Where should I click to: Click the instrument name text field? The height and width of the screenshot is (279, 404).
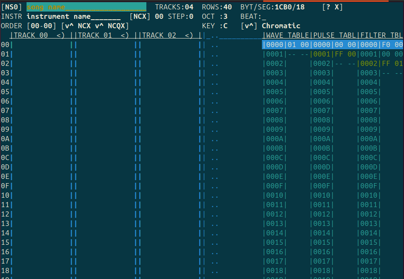(x=73, y=17)
